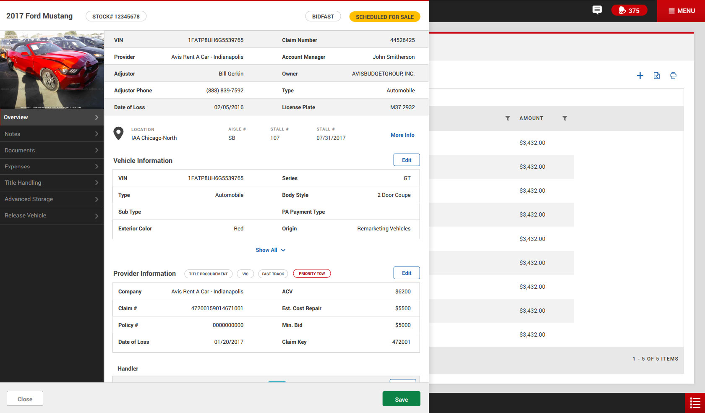
Task: Toggle the Priority Tow tag
Action: 312,274
